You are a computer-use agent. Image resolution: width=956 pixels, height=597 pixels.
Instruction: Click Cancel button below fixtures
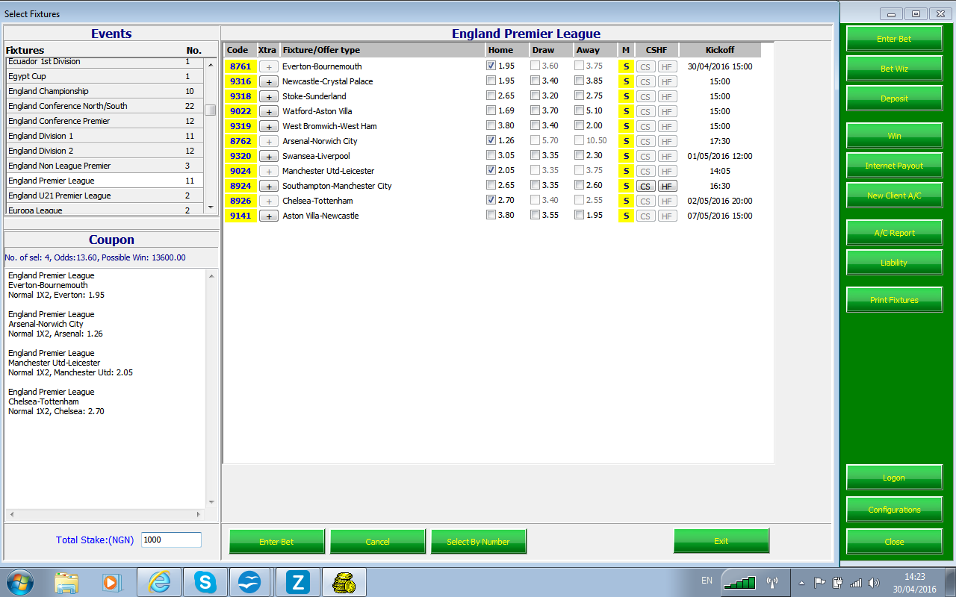tap(378, 542)
